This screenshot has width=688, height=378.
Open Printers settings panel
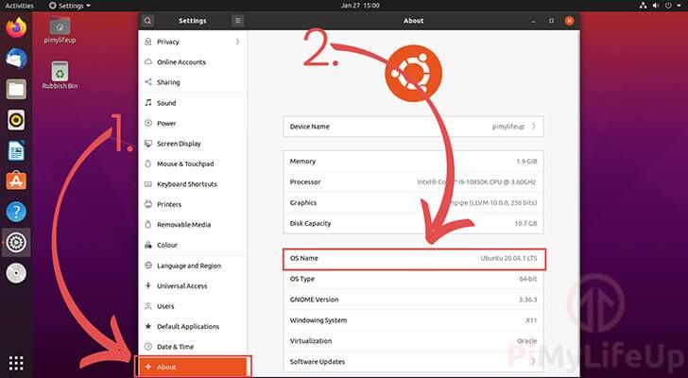point(193,204)
